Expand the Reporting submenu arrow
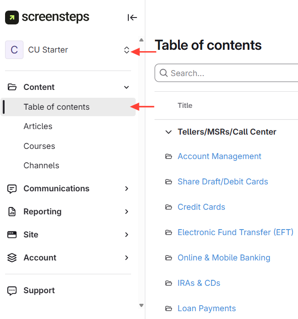The height and width of the screenshot is (319, 298). (x=127, y=212)
